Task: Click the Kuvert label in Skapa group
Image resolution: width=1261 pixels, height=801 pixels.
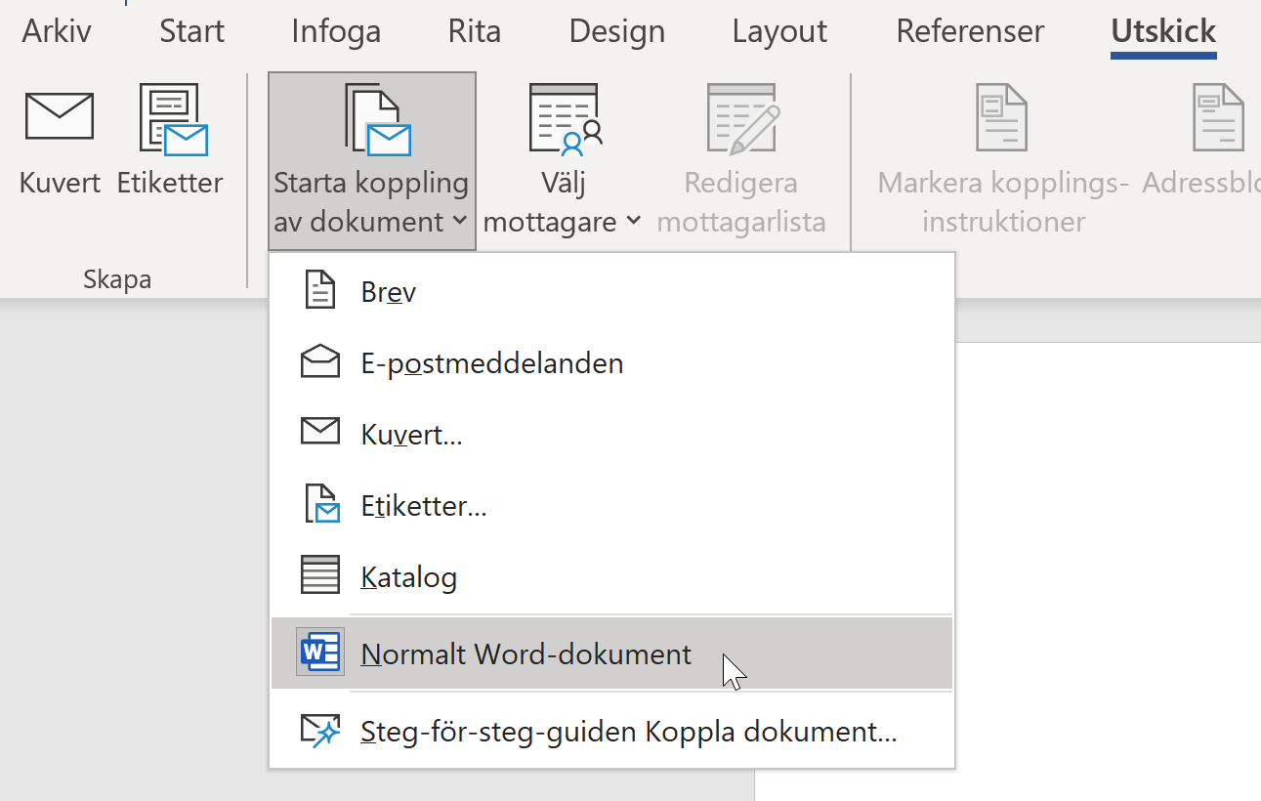Action: pyautogui.click(x=60, y=183)
